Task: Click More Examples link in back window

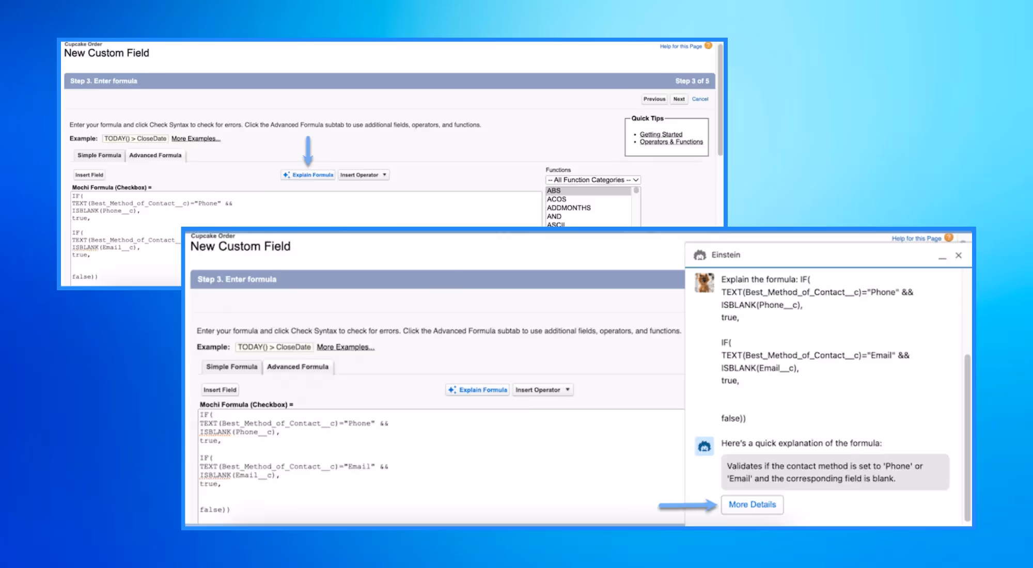Action: (196, 138)
